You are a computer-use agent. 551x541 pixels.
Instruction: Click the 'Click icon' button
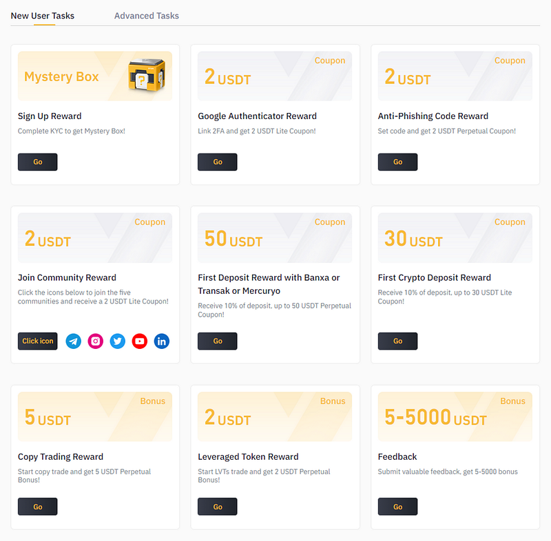point(38,341)
